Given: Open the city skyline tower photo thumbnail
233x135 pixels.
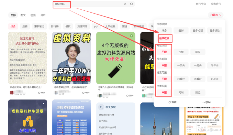Looking at the screenshot, I should pos(160,119).
